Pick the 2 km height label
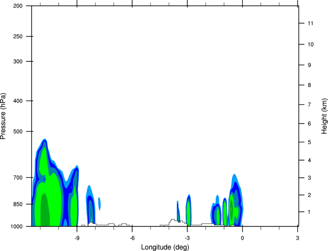Viewport: 328px width, 251px height. (309, 195)
